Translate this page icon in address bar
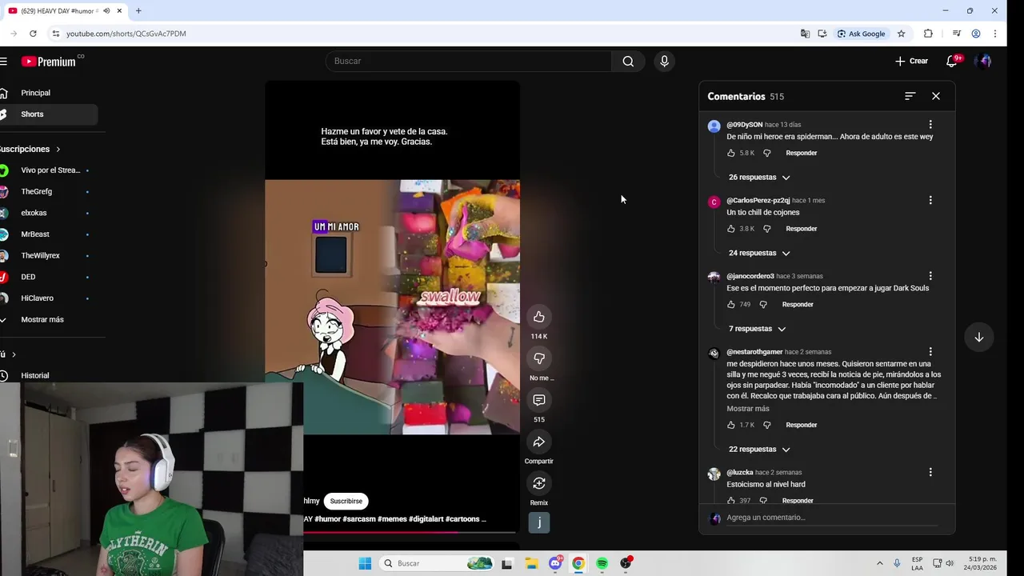 805,34
